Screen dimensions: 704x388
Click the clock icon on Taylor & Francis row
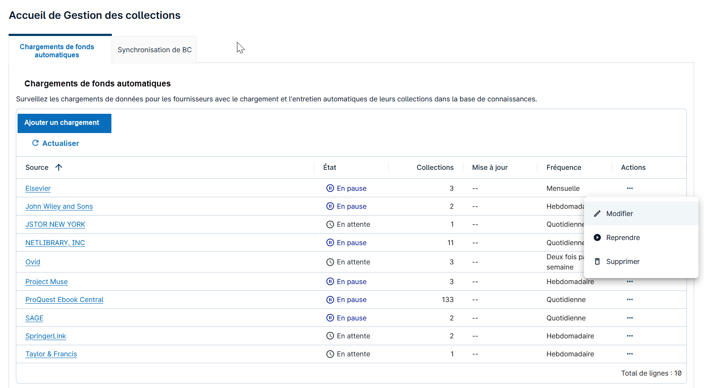[x=330, y=354]
